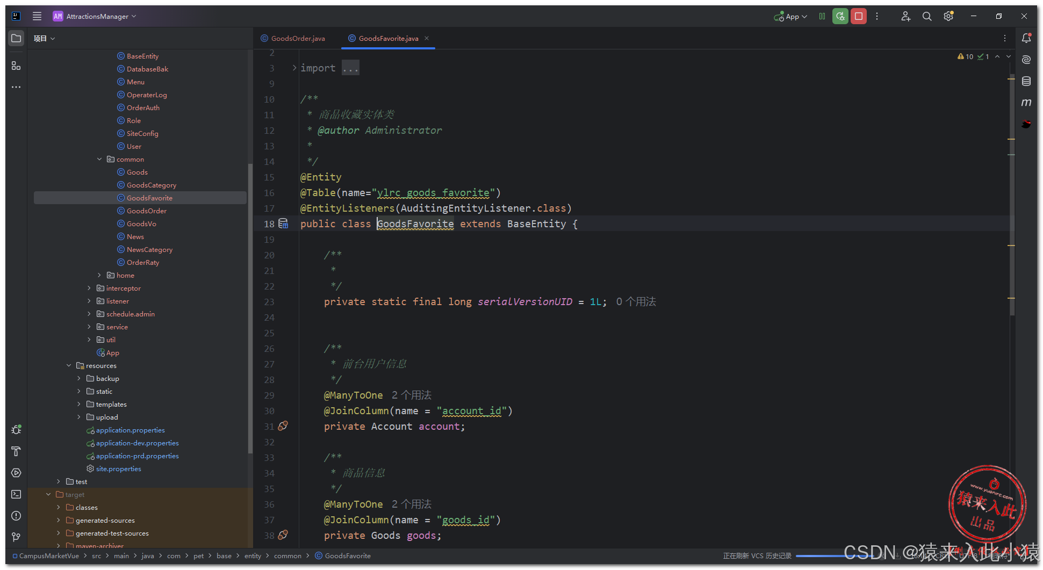Click breadcrumb 'CampusMarketVue' in navigation bar
Screen dimensions: 1043x570
click(49, 555)
